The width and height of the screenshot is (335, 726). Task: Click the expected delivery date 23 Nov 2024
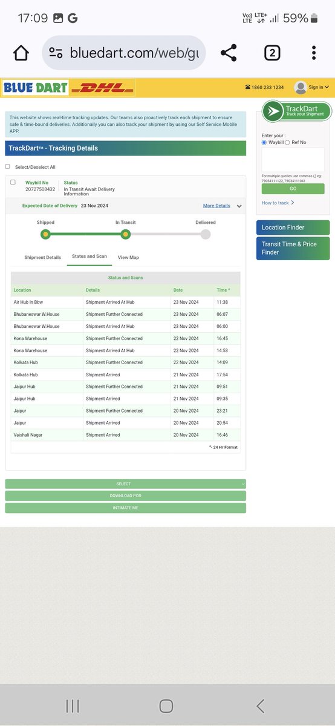[94, 206]
